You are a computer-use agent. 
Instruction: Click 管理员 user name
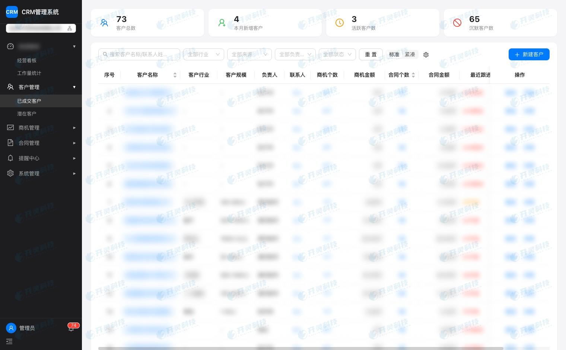tap(27, 328)
